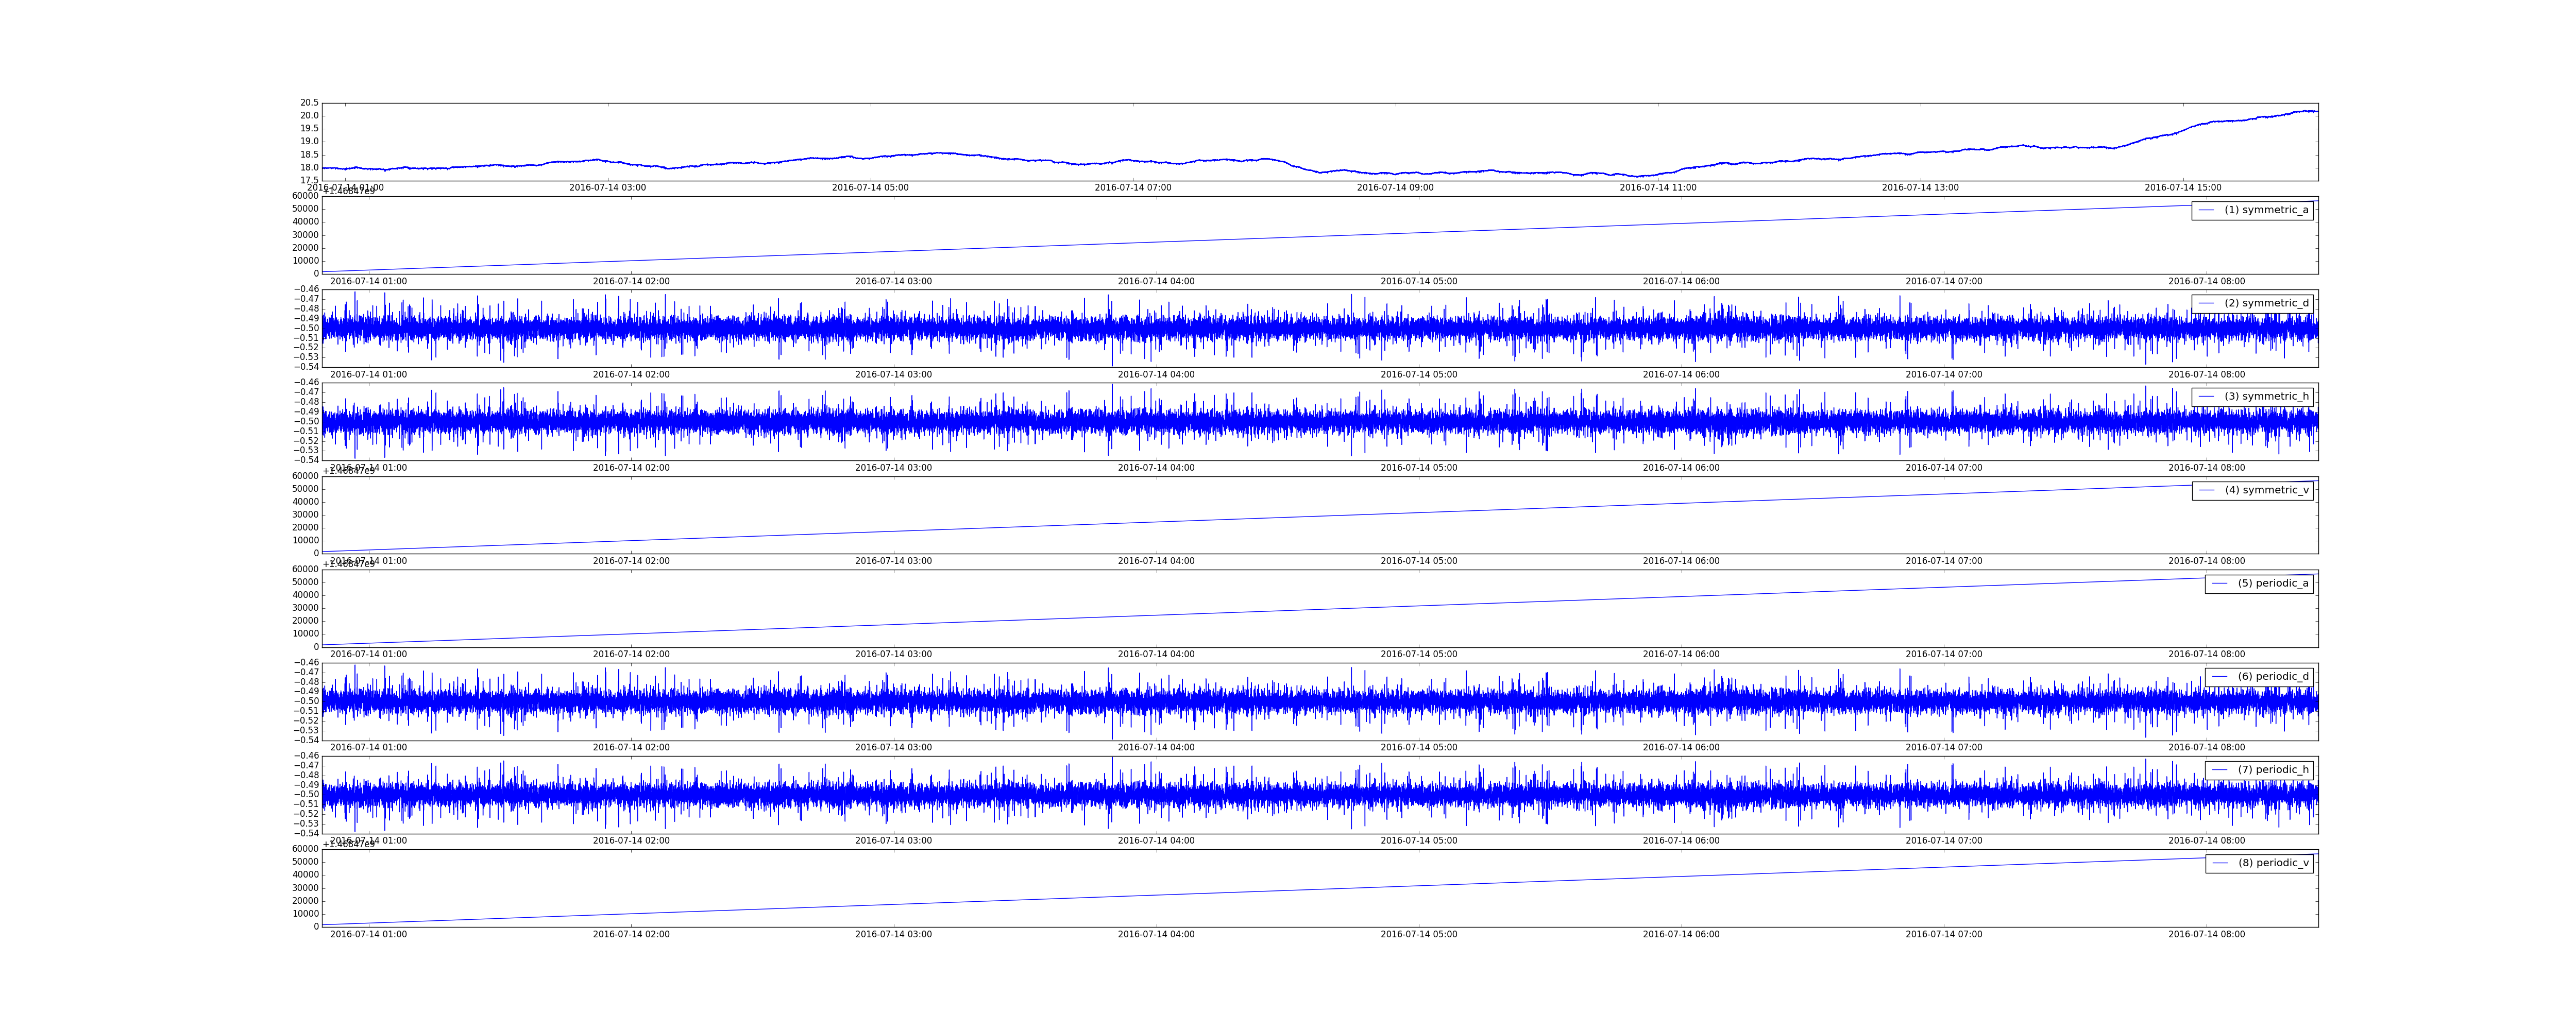Click the 18.5 y-axis tick of top plot
Image resolution: width=2576 pixels, height=1030 pixels.
coord(309,155)
